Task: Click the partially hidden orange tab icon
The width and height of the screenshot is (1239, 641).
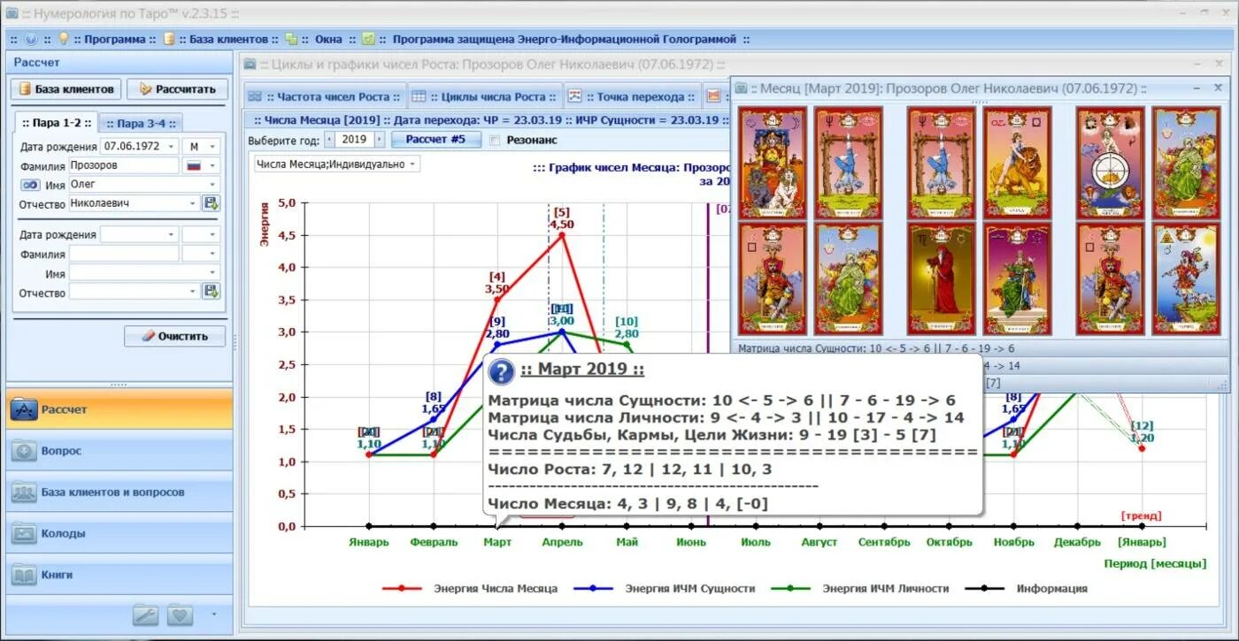Action: tap(713, 97)
